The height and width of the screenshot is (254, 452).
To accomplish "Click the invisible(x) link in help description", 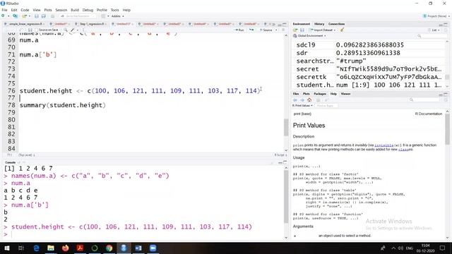I will click(388, 145).
